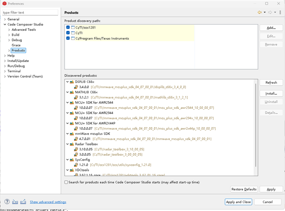Click the SysConfig 1.21.0 version icon
The width and height of the screenshot is (285, 211).
[76, 165]
